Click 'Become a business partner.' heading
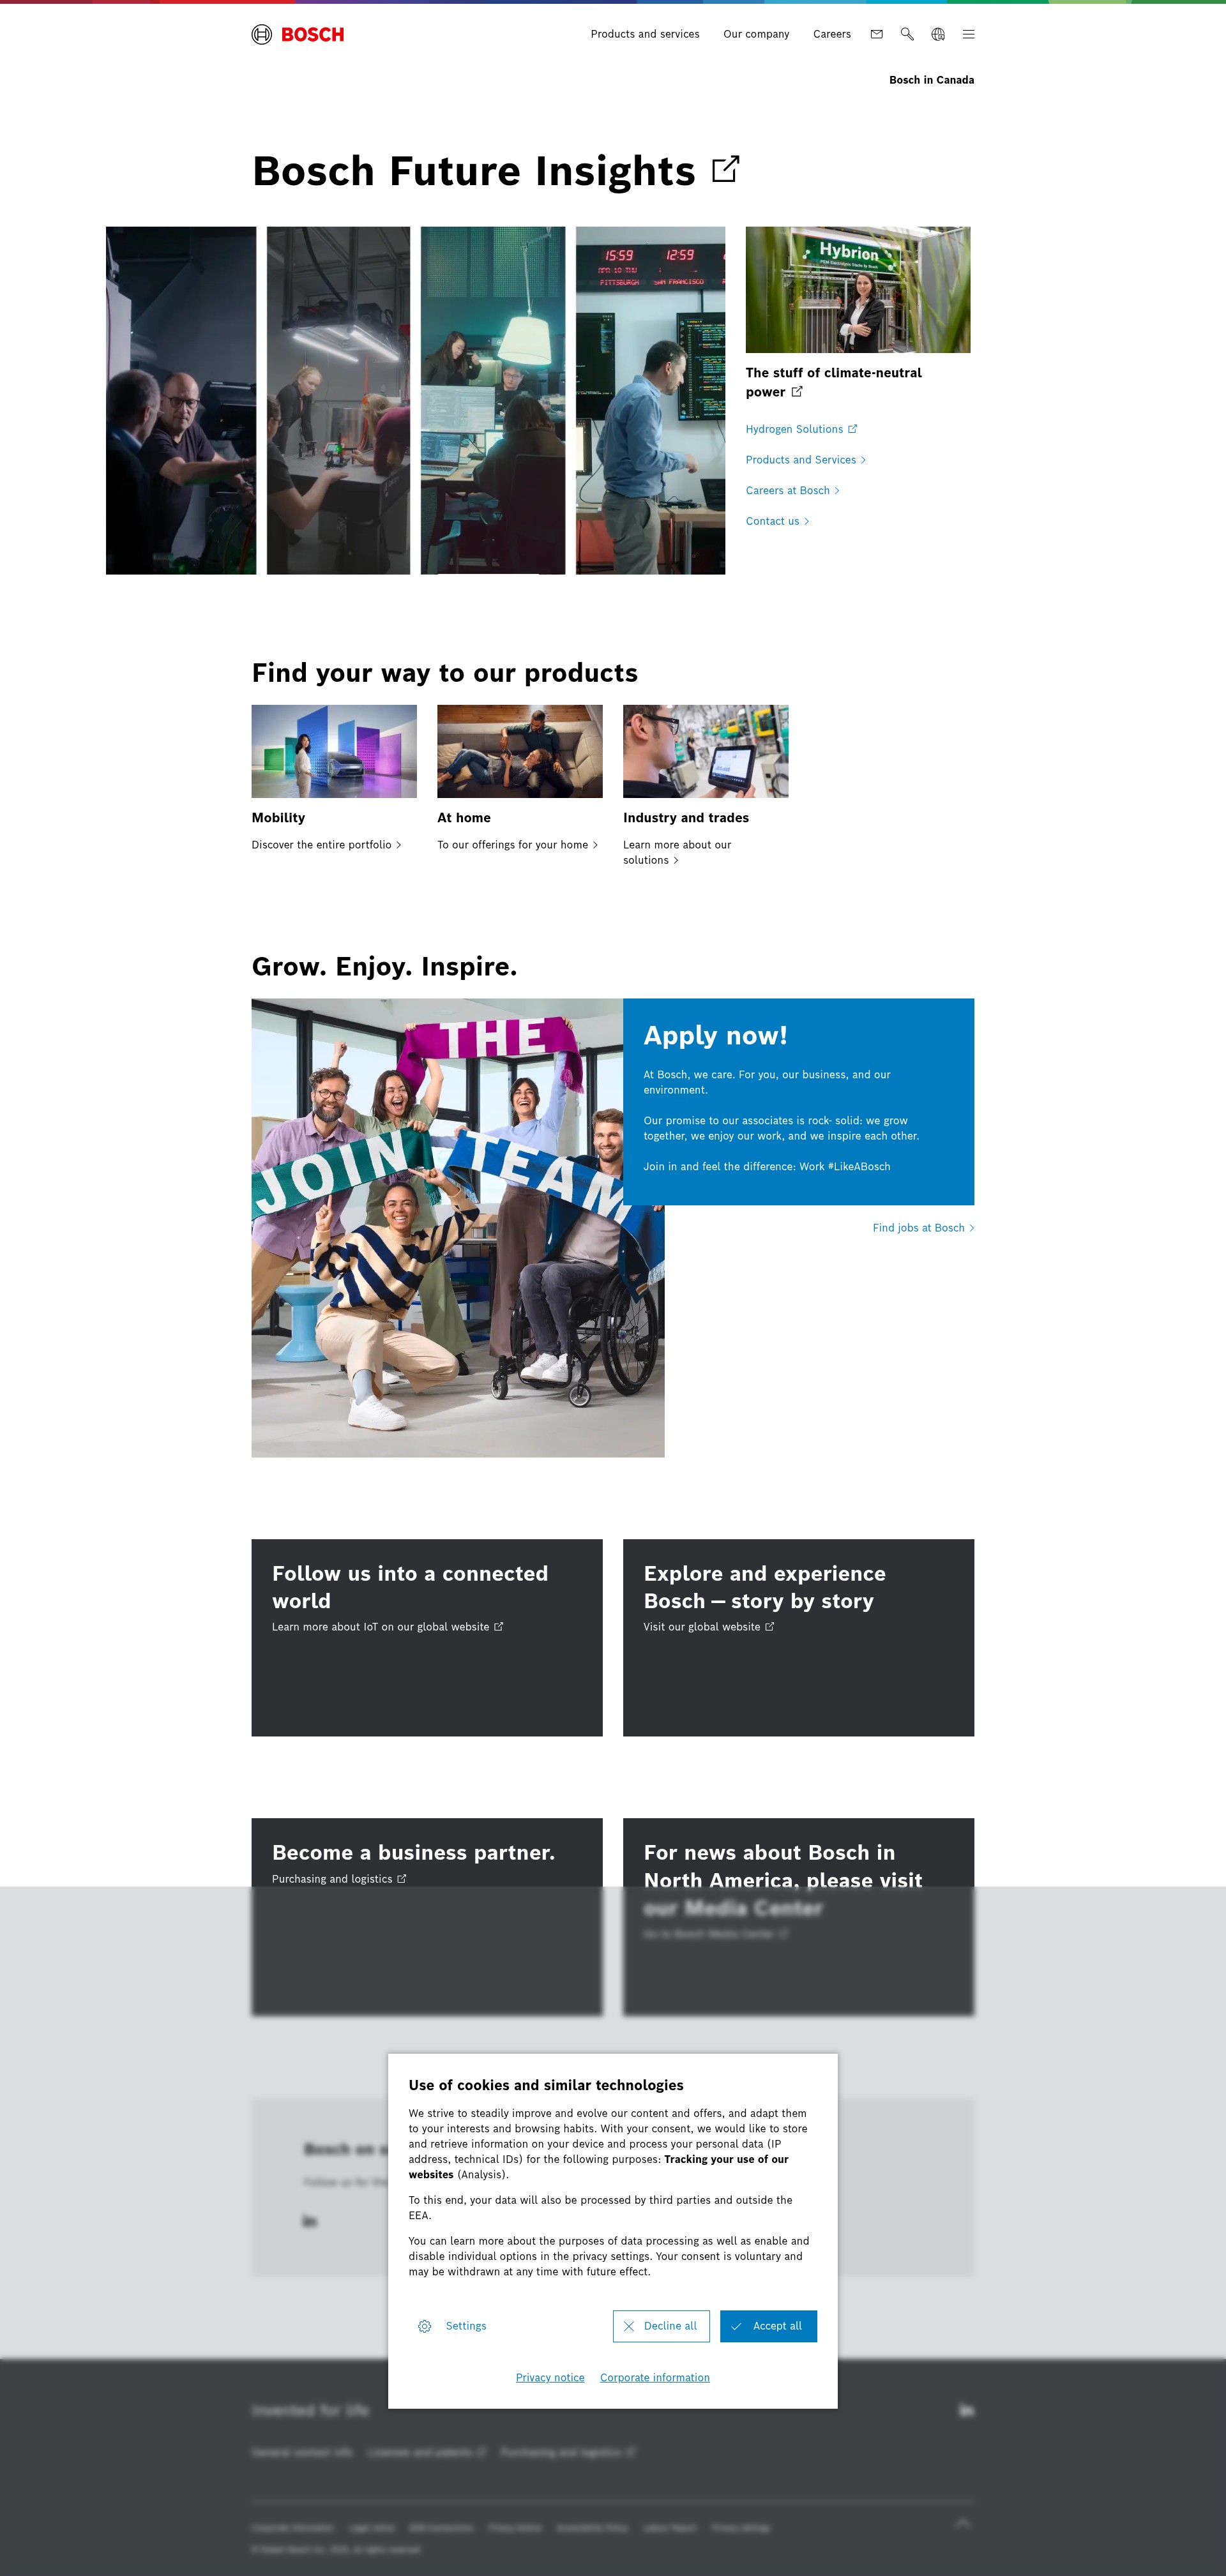Image resolution: width=1226 pixels, height=2576 pixels. click(413, 1853)
